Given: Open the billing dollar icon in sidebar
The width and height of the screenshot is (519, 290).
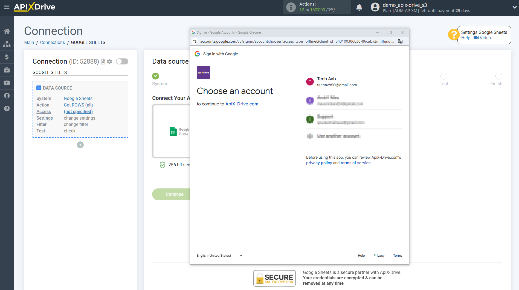Looking at the screenshot, I should (7, 57).
